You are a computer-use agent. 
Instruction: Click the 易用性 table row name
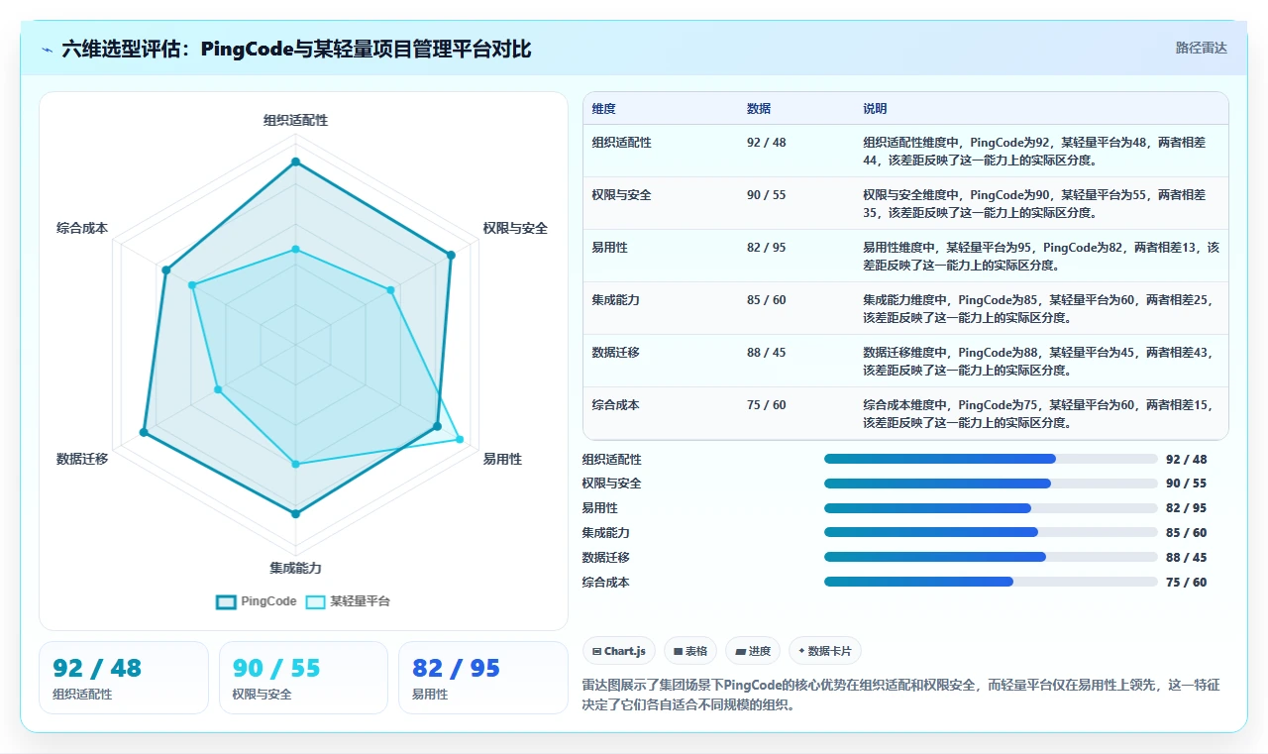pos(610,248)
